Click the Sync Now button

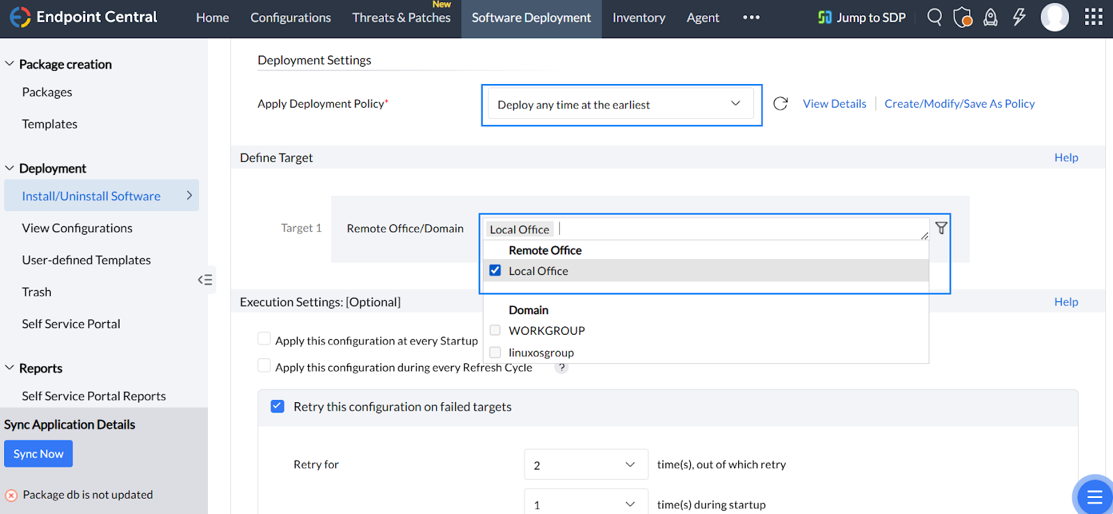[x=38, y=454]
